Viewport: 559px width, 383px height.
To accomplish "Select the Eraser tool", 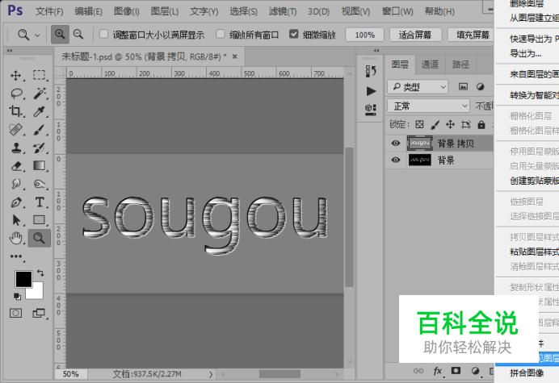I will pyautogui.click(x=15, y=166).
